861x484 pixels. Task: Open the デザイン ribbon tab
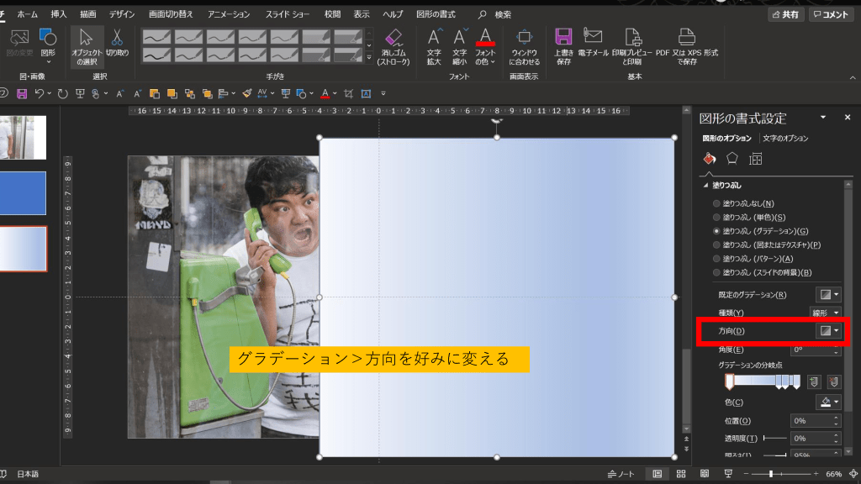[122, 15]
